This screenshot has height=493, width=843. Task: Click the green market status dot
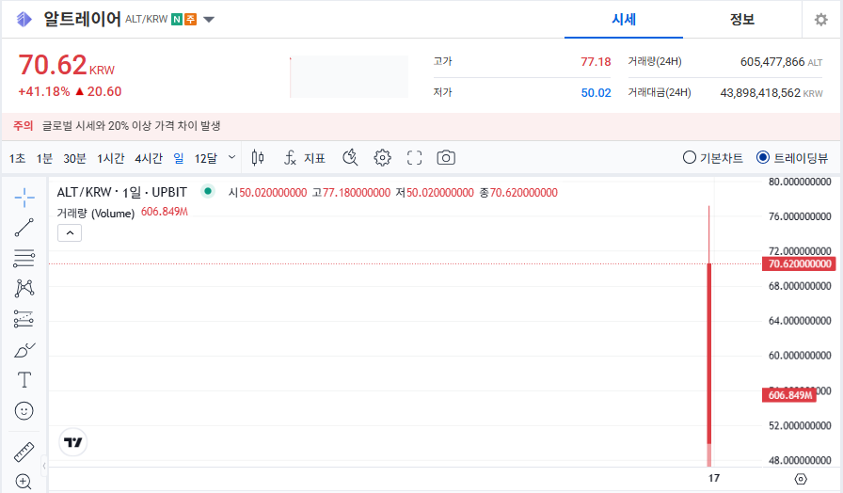point(208,191)
